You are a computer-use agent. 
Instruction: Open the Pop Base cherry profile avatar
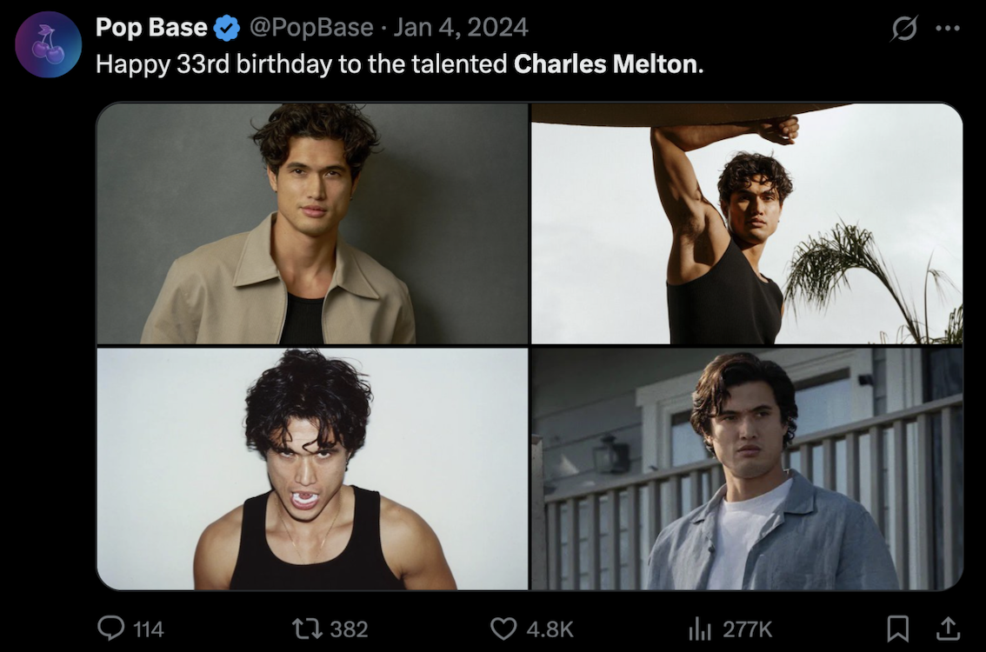click(49, 44)
